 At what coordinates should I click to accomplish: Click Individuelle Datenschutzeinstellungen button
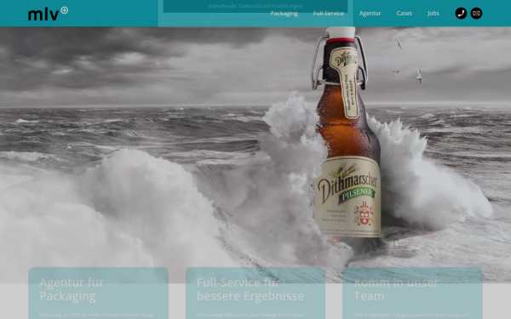click(255, 6)
